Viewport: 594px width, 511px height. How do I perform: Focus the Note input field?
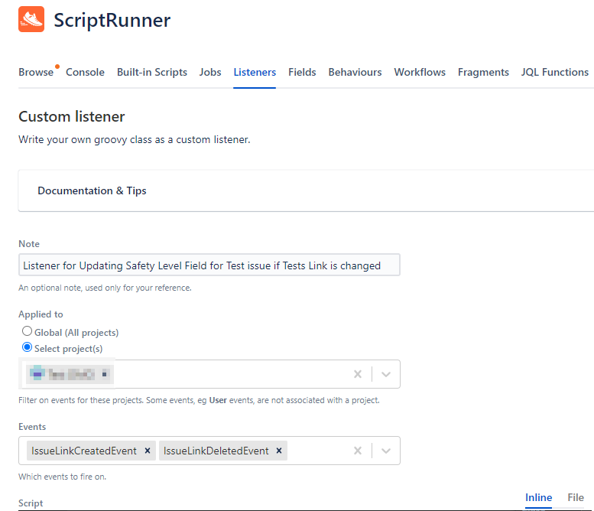click(x=209, y=265)
